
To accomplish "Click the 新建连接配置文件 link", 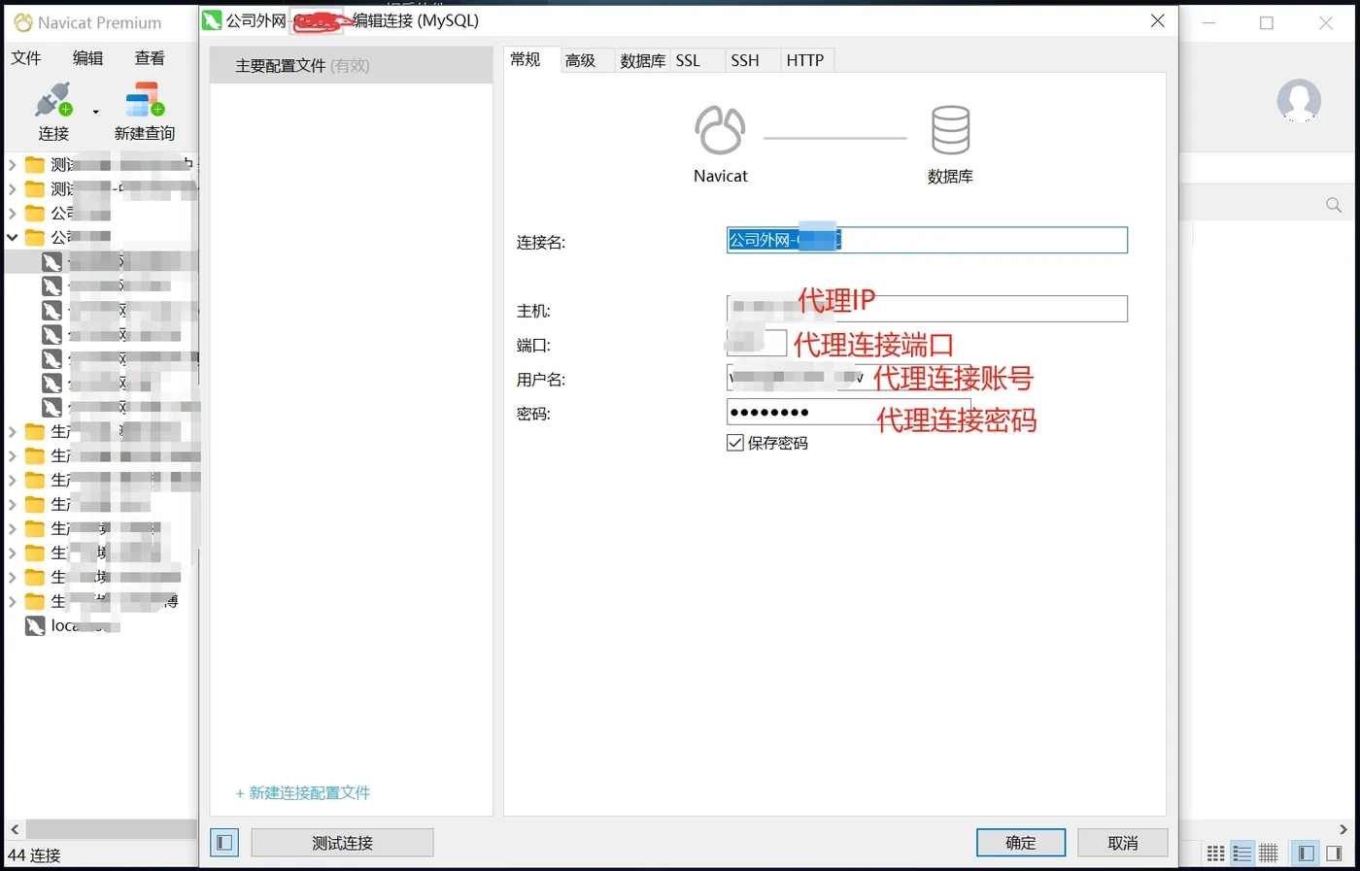I will pyautogui.click(x=303, y=792).
